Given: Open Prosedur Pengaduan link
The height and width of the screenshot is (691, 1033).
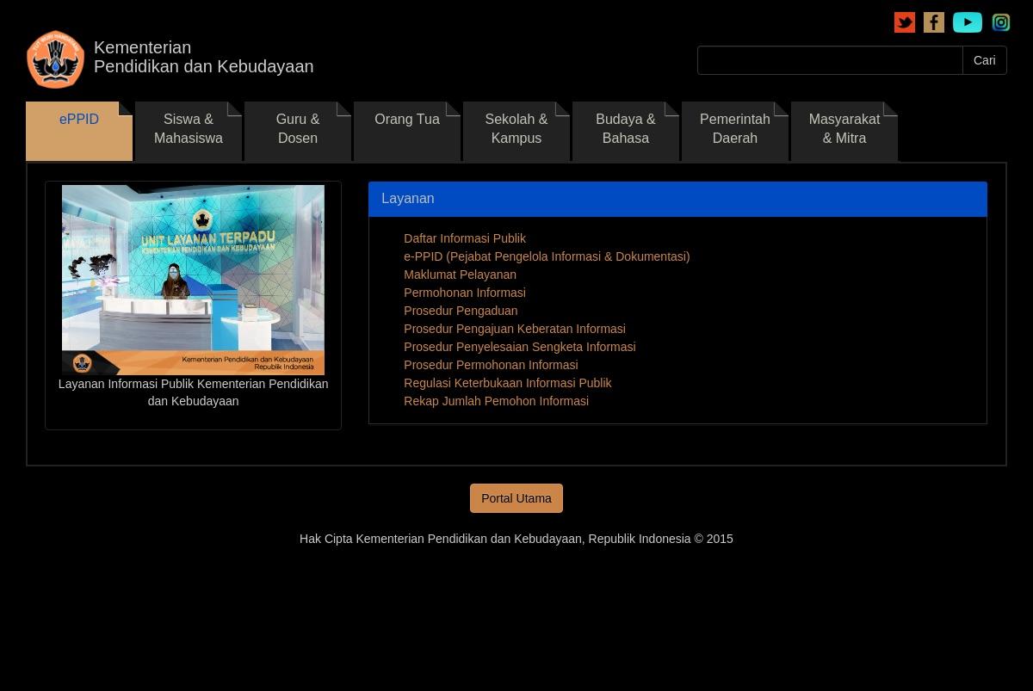Looking at the screenshot, I should coord(461,311).
